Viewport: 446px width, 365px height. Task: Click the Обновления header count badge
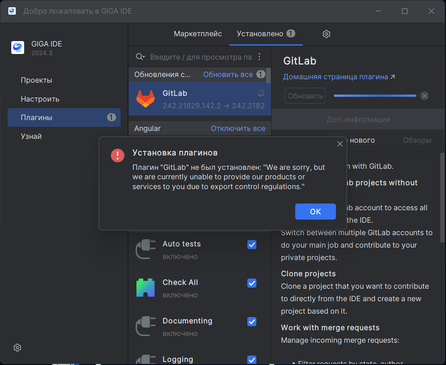[x=261, y=74]
